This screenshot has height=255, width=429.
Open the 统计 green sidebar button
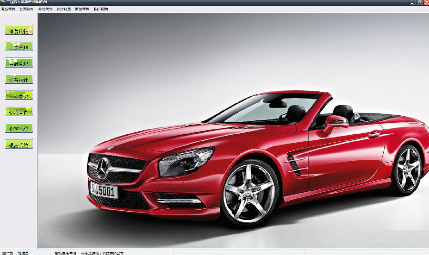pos(19,79)
